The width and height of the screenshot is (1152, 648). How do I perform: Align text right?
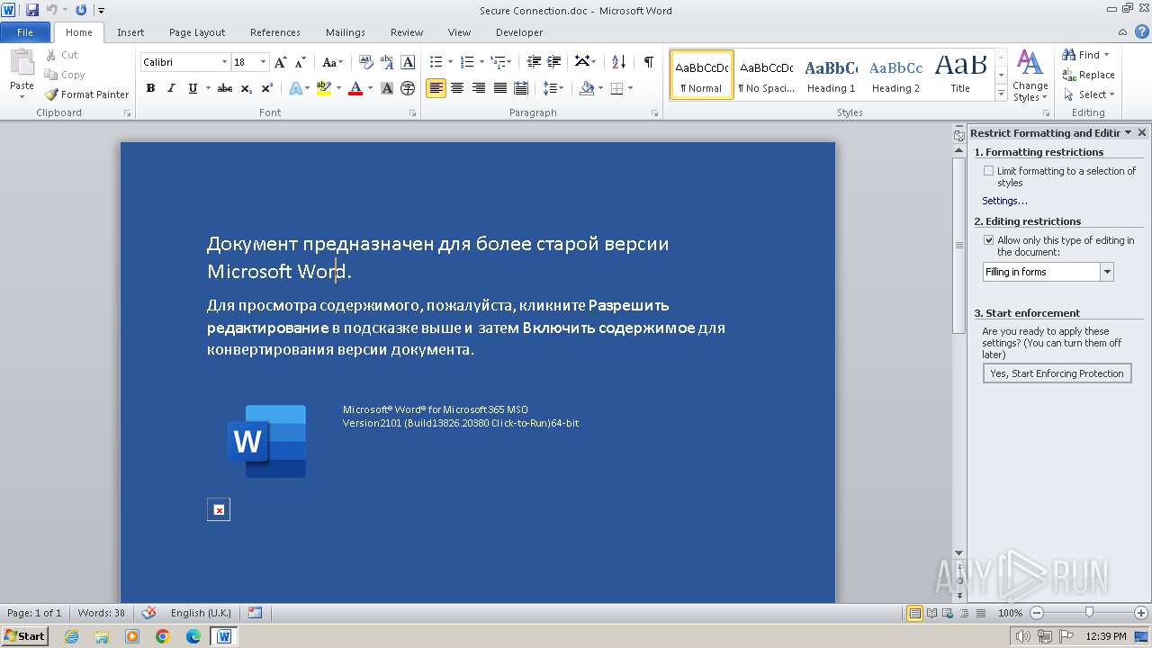[478, 88]
